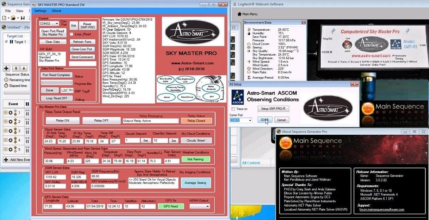Click Main Menu in Logitech Webcam Software
This screenshot has width=429, height=220.
tap(250, 14)
